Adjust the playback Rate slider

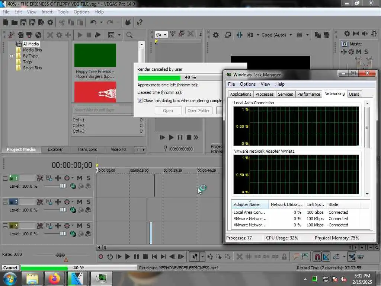60,255
